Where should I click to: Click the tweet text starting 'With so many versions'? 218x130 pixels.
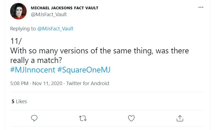tap(100, 51)
